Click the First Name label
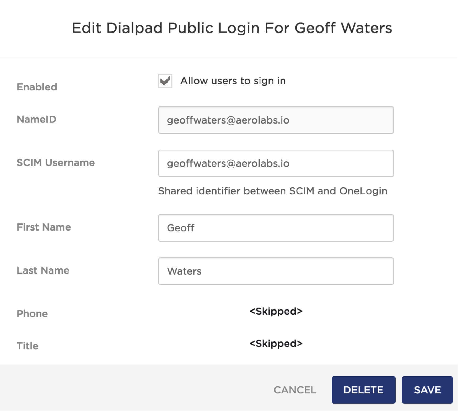Image resolution: width=458 pixels, height=411 pixels. click(x=44, y=227)
